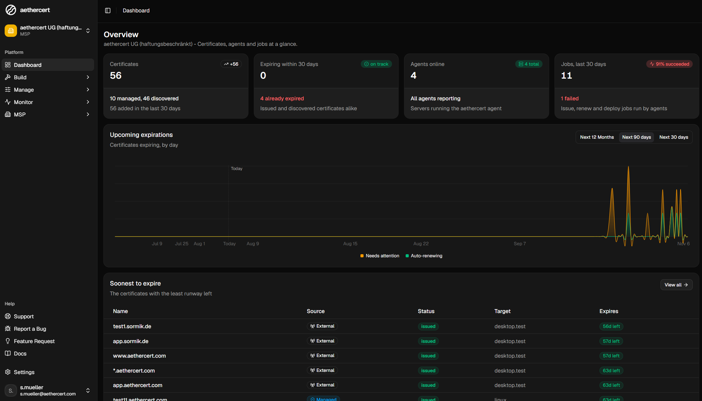The width and height of the screenshot is (702, 401).
Task: Click s.mueller@aethercert.com email text
Action: click(x=48, y=394)
